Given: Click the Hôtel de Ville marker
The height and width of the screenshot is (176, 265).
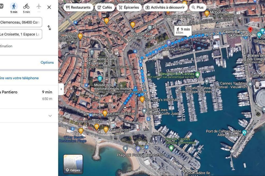Looking at the screenshot, I should (150, 28).
